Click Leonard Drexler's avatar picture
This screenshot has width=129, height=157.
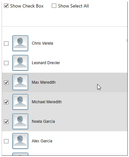(20, 63)
